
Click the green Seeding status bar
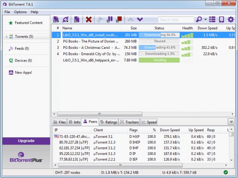(159, 60)
